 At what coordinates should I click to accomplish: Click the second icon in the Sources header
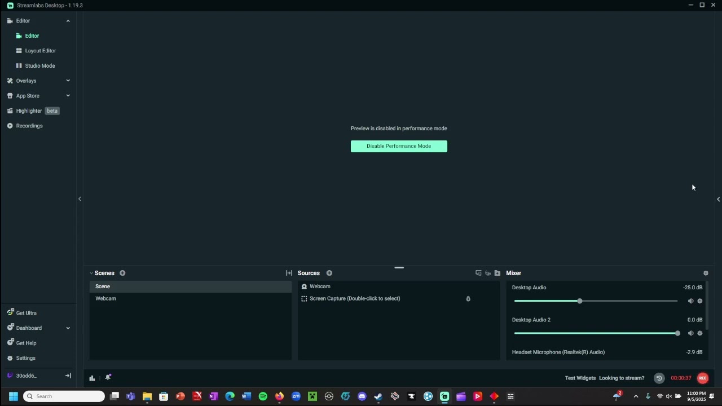[x=488, y=273]
